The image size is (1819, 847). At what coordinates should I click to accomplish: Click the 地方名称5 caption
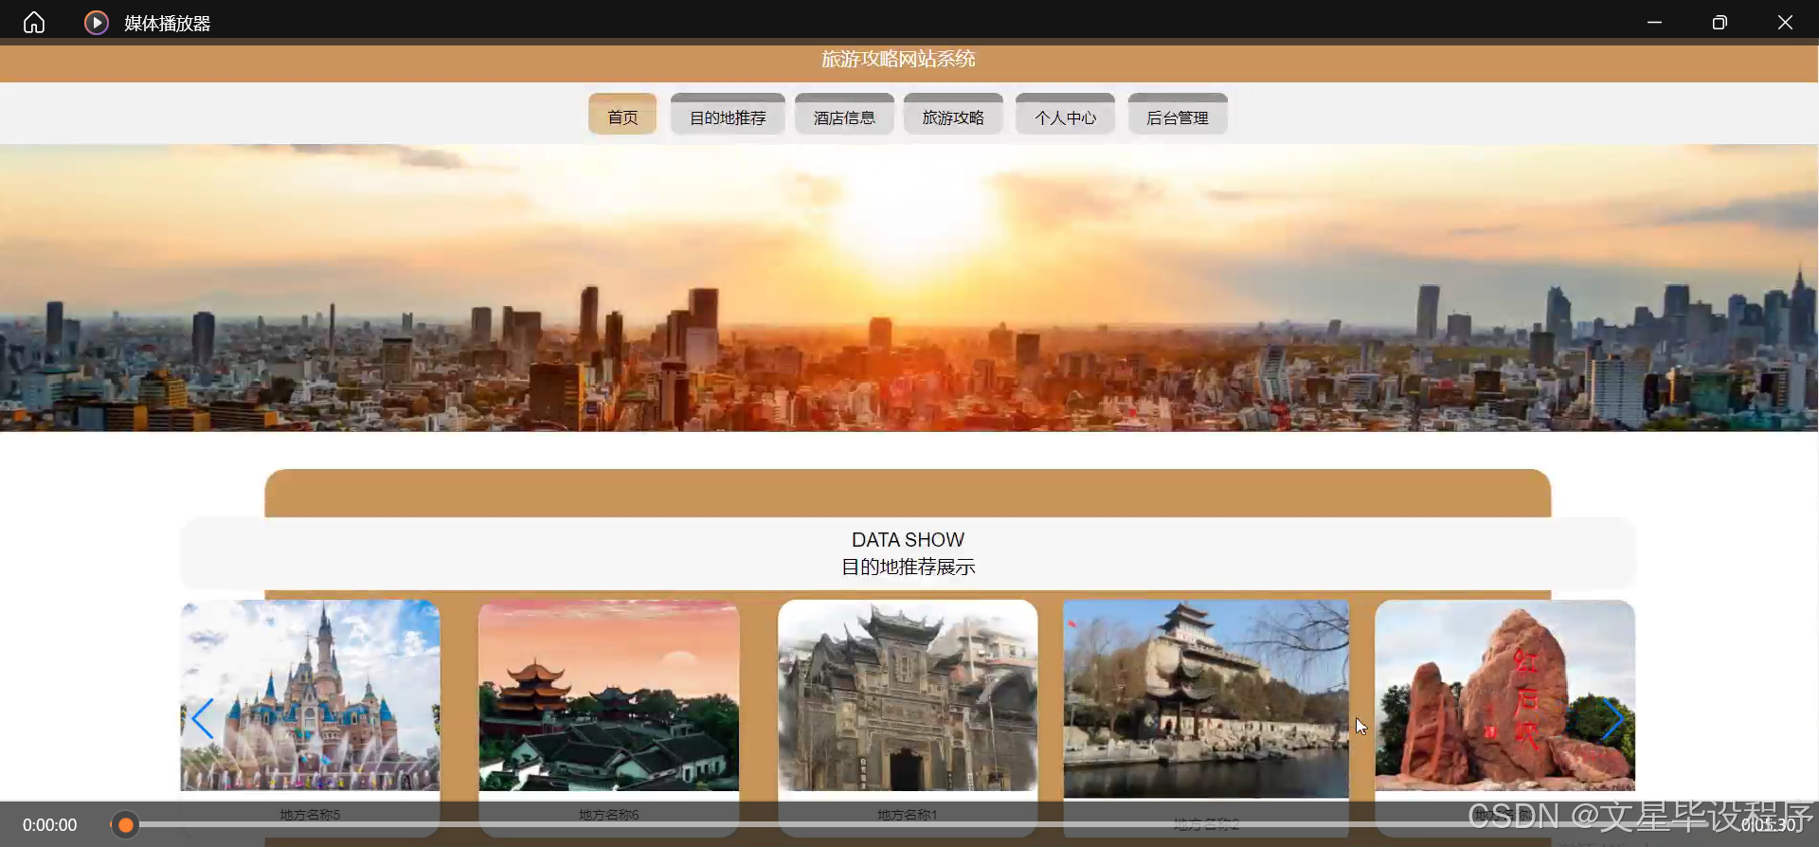(x=310, y=815)
